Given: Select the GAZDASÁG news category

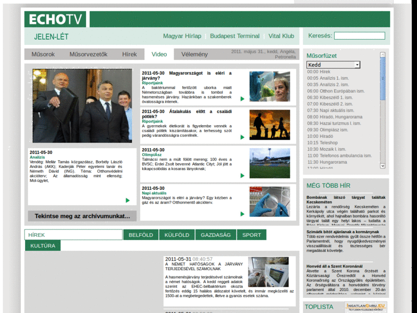Looking at the screenshot, I should 216,235.
